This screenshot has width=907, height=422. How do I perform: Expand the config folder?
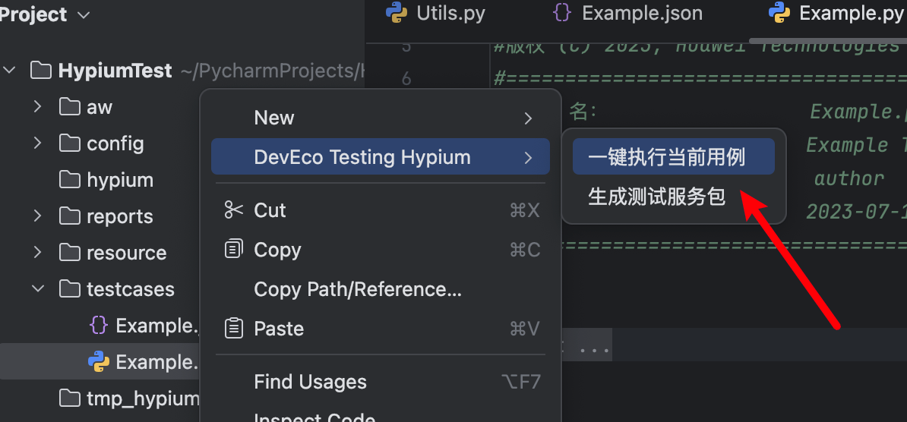pos(37,143)
